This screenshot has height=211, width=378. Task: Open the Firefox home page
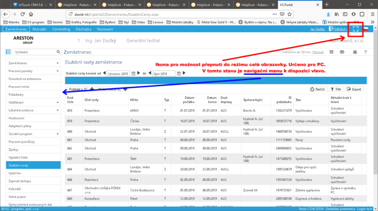coord(31,14)
